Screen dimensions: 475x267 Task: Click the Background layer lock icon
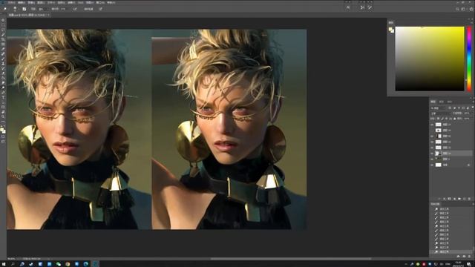(469, 165)
